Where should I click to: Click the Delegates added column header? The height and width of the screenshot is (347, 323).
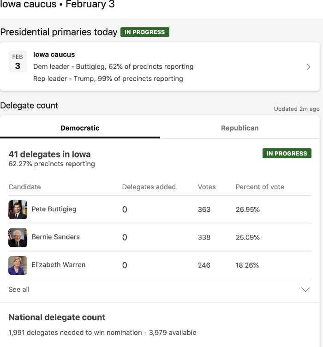pyautogui.click(x=149, y=187)
